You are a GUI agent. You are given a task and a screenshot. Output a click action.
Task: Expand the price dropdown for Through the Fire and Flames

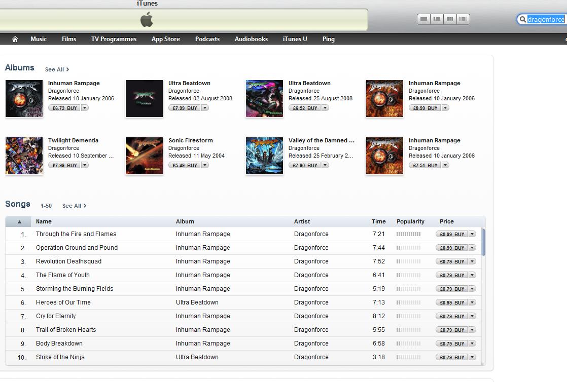tap(472, 234)
